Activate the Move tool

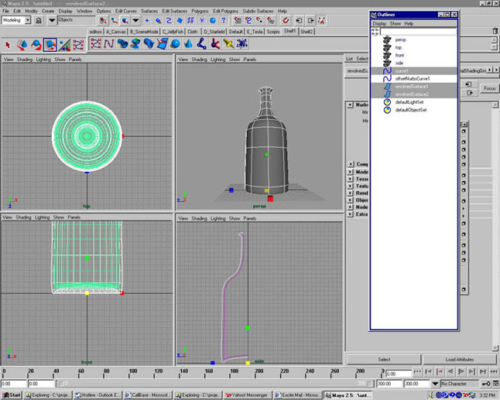(22, 45)
